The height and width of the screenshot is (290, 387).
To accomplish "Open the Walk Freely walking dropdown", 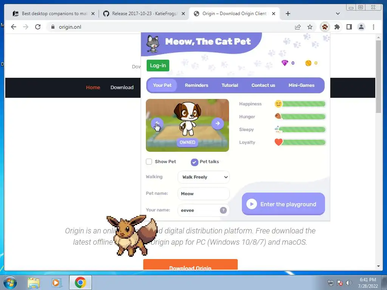I will pos(204,177).
